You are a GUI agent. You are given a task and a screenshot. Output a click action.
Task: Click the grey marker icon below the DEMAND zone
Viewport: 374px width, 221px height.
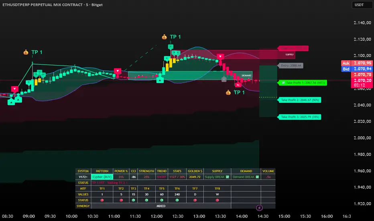224,79
